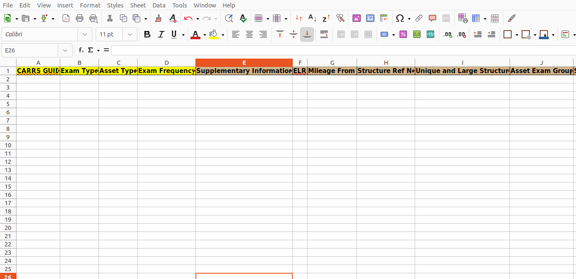Open the Sheet menu
This screenshot has width=576, height=279.
click(x=138, y=5)
